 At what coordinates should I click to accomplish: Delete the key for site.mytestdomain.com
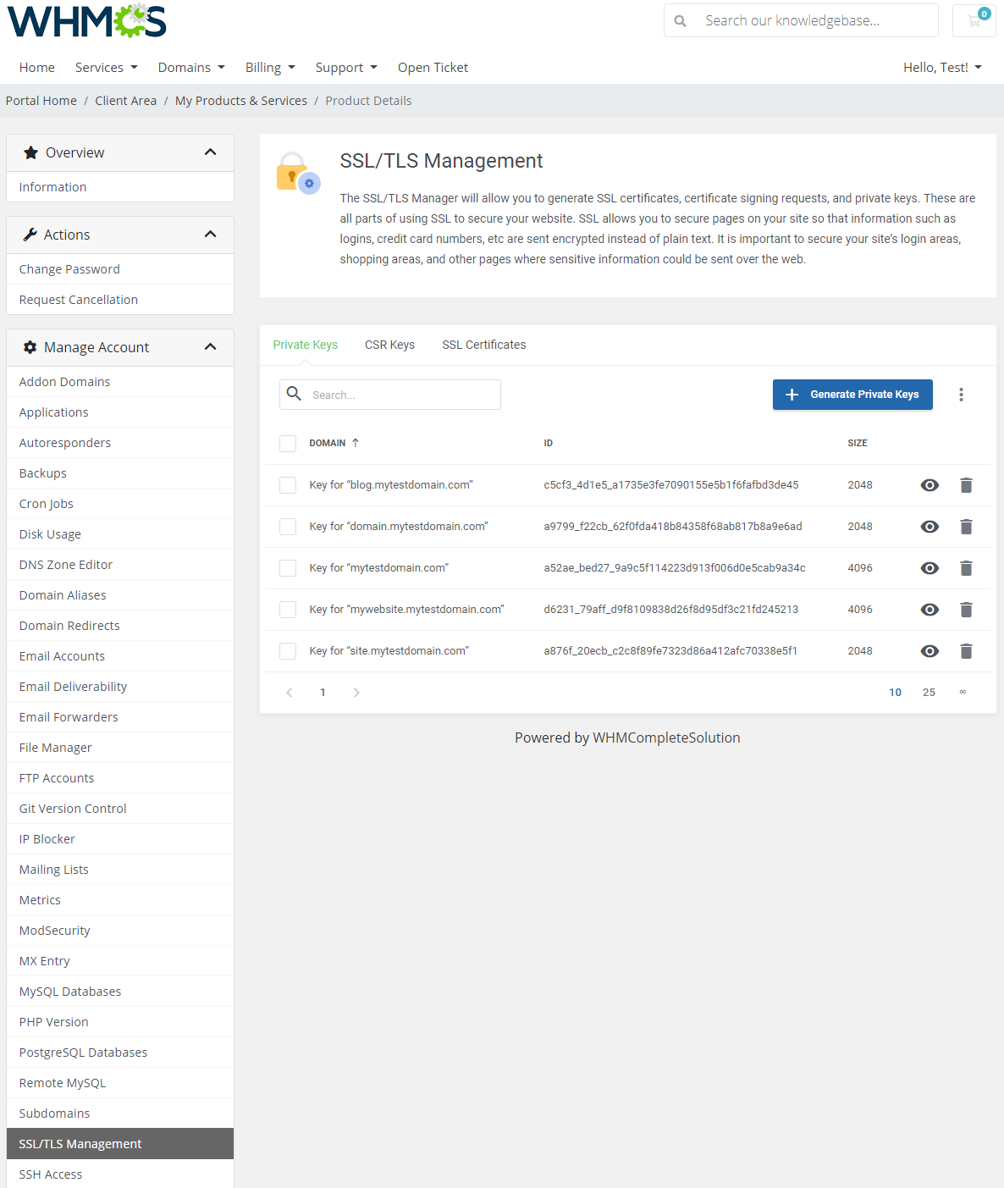(966, 650)
